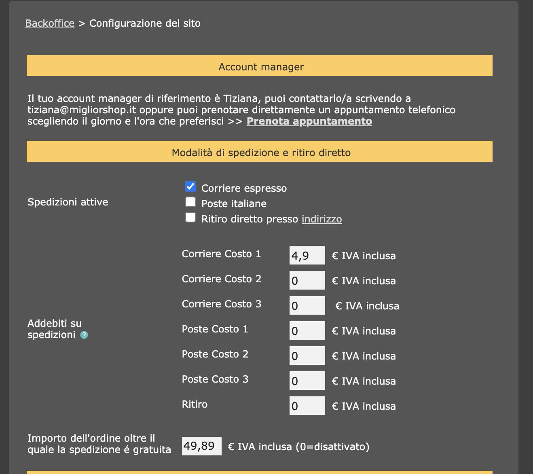533x474 pixels.
Task: Open the Backoffice breadcrumb link
Action: 50,23
